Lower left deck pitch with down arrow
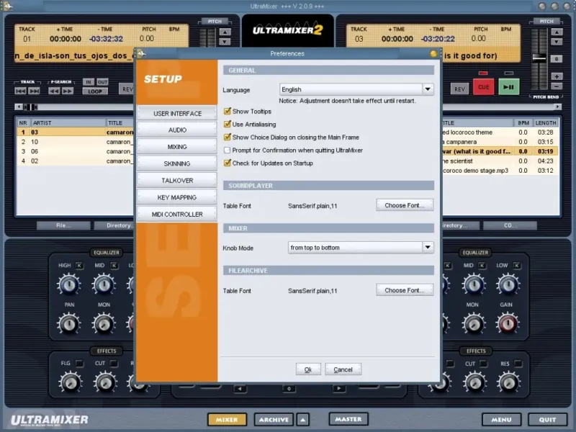The image size is (576, 432). point(225,42)
